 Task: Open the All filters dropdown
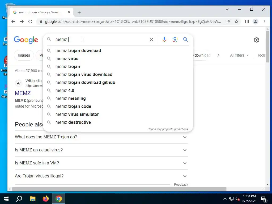(239, 55)
